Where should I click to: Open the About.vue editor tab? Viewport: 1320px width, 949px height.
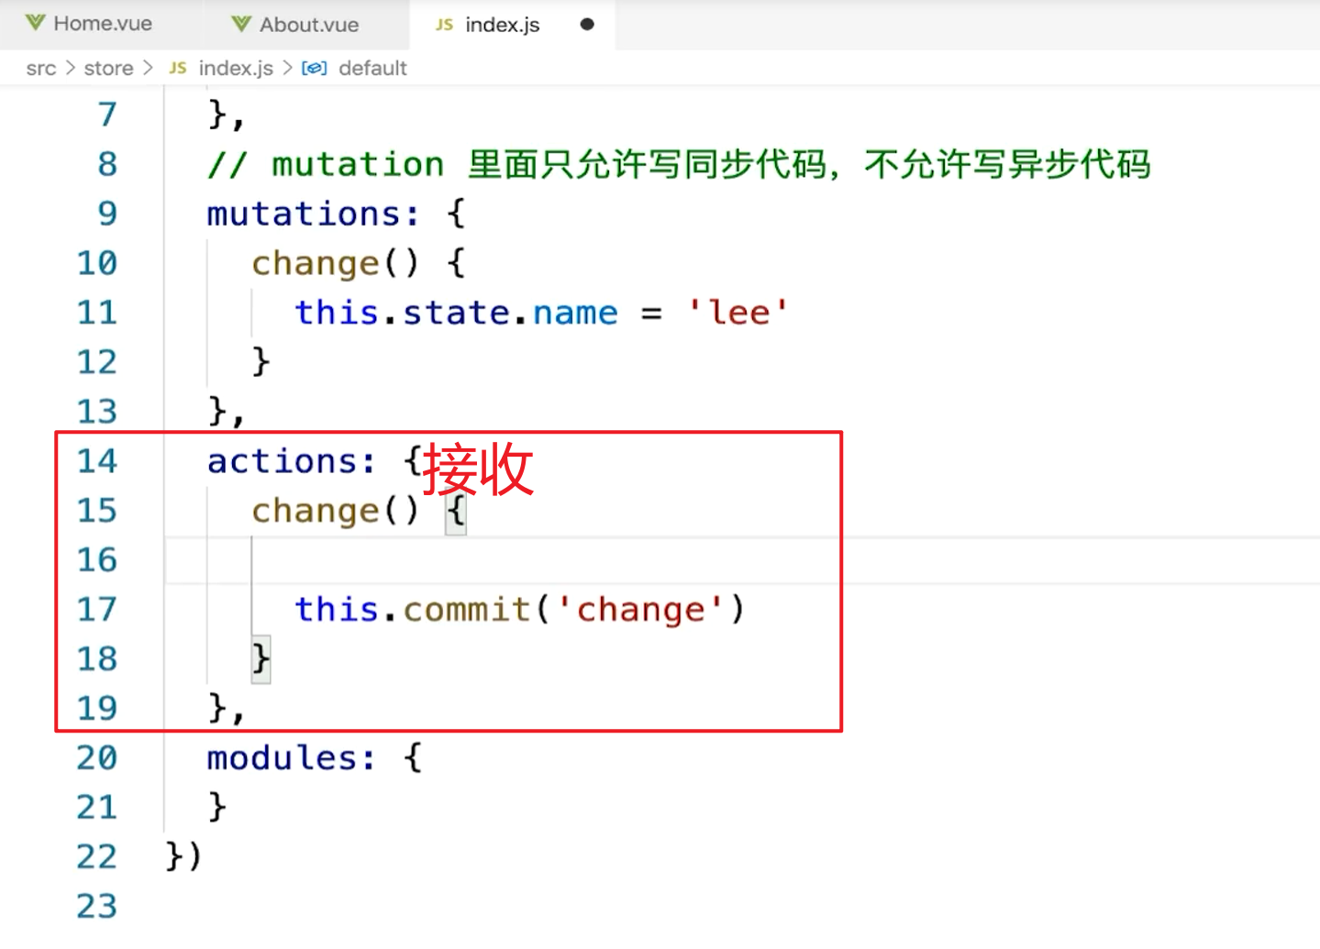pos(308,25)
